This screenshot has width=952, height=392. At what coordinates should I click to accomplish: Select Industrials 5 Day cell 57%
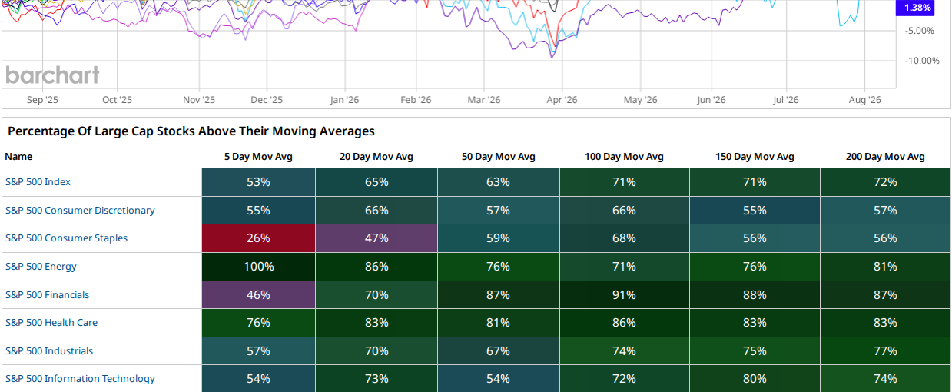(x=258, y=351)
